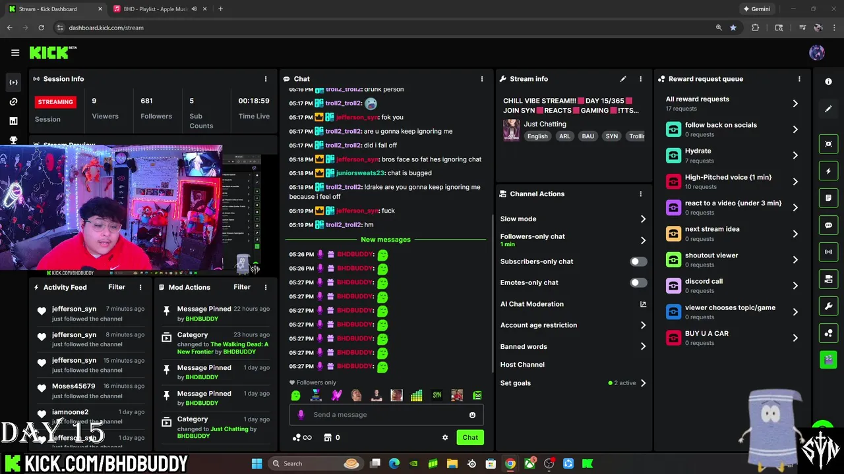844x474 pixels.
Task: Toggle the wrench channel actions widget
Action: coord(828,306)
